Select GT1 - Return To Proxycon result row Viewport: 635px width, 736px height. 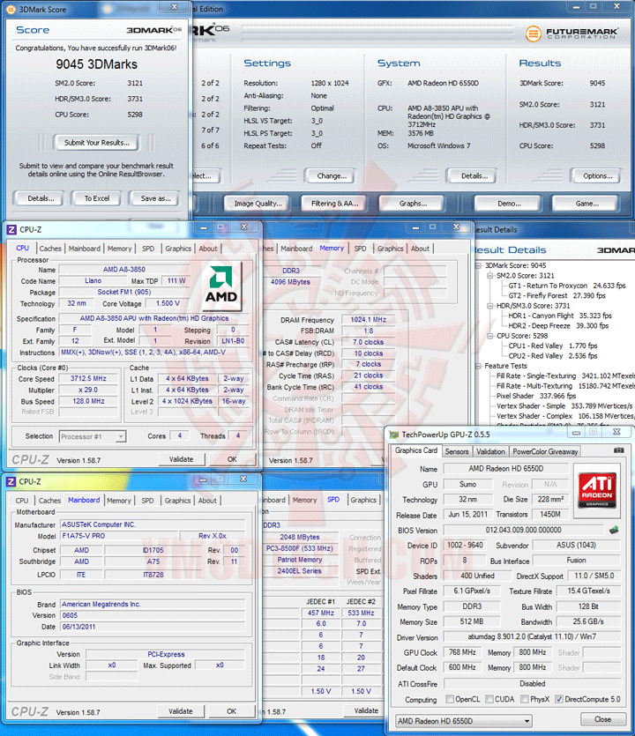pyautogui.click(x=567, y=286)
